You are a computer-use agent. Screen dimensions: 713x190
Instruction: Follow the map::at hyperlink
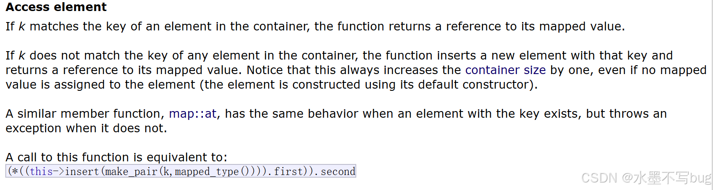click(193, 114)
